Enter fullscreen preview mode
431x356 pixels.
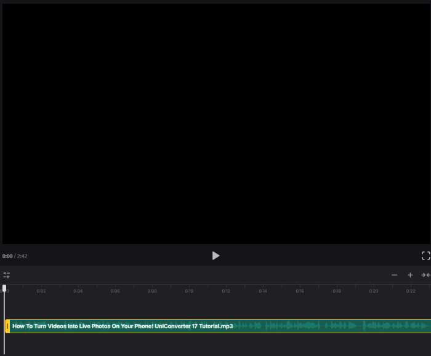pos(425,256)
